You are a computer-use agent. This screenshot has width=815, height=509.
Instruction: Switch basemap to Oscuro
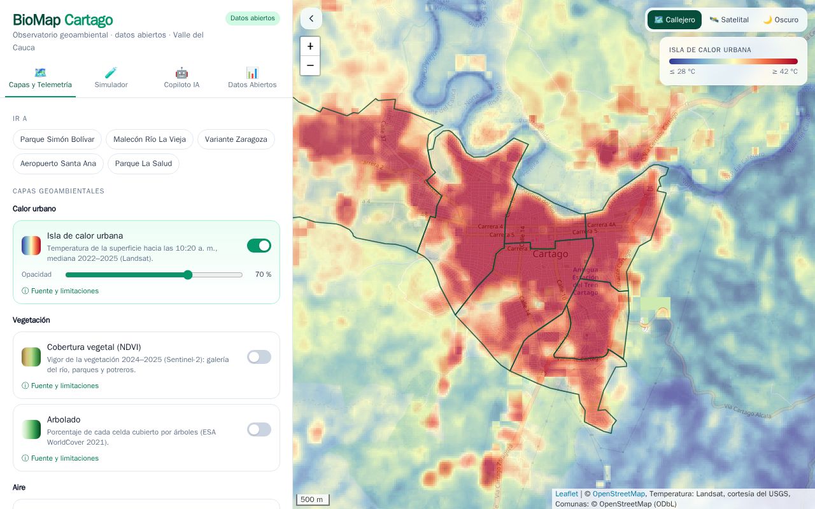781,20
